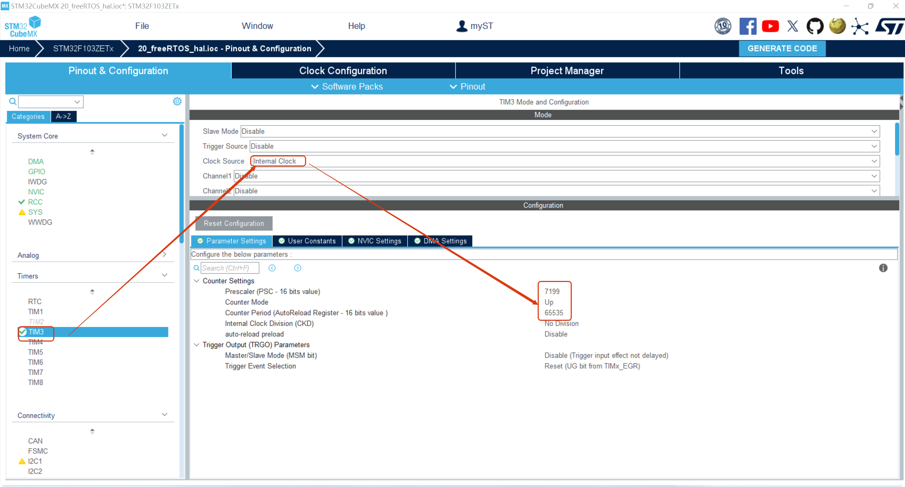
Task: Go to previous search result arrow icon
Action: 272,268
